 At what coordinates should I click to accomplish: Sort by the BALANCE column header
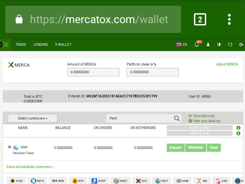[63, 128]
